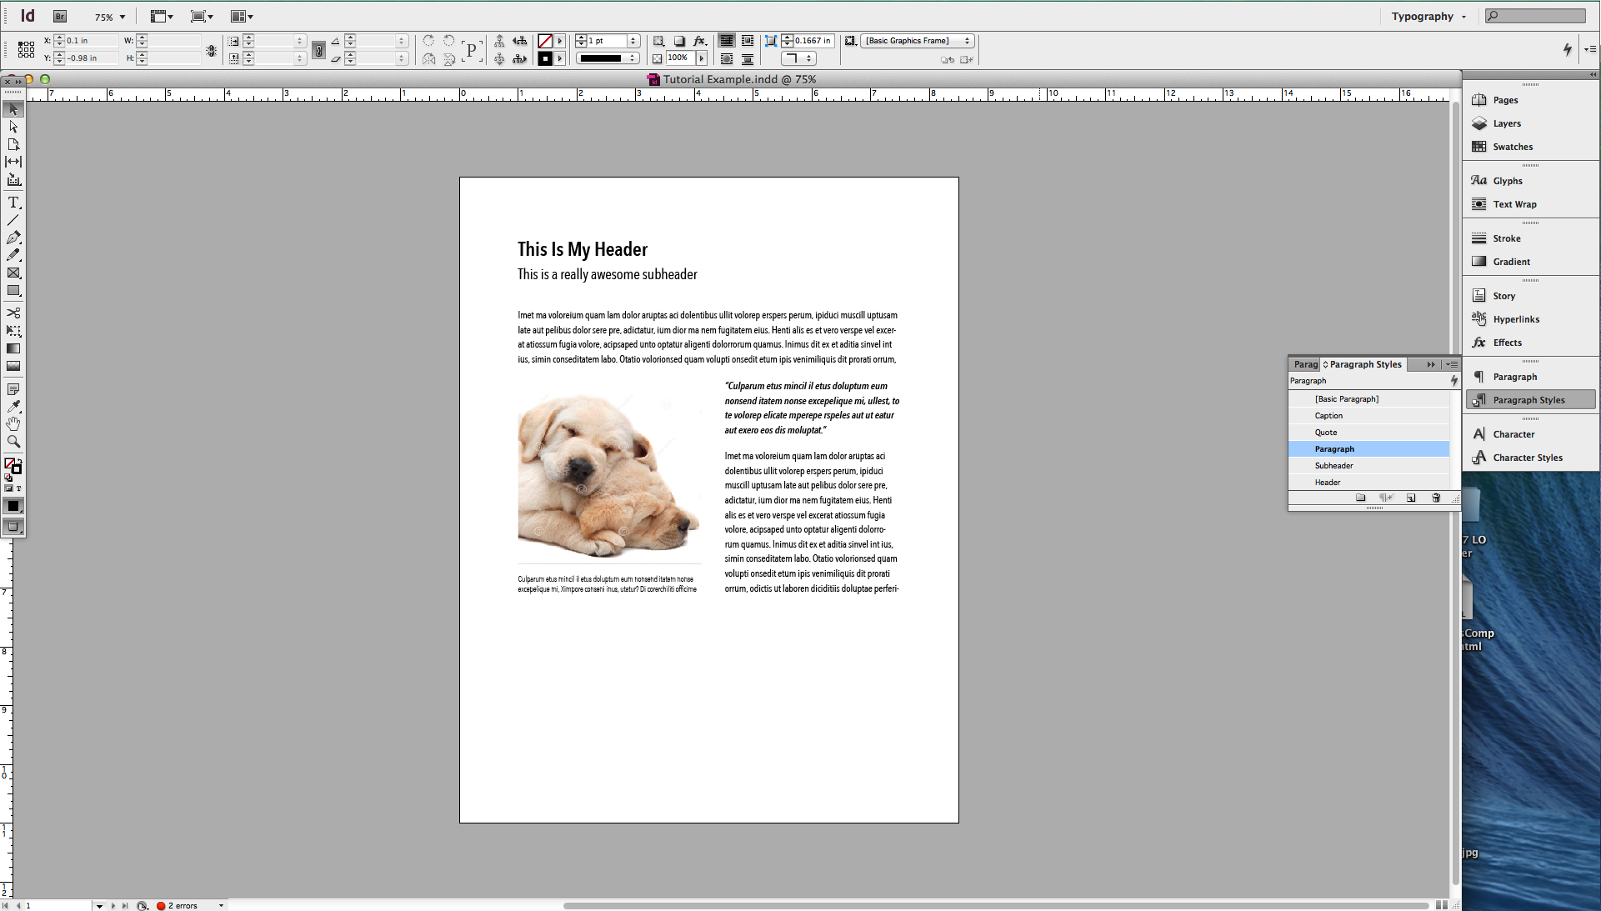Image resolution: width=1601 pixels, height=911 pixels.
Task: Select the Gap tool
Action: (13, 162)
